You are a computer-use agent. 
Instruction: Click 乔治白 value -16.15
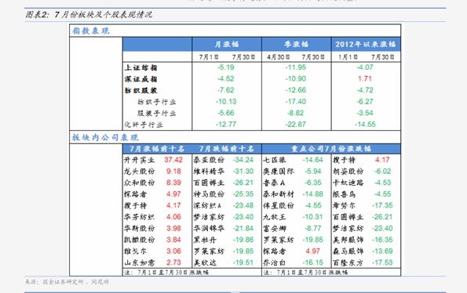coord(312,262)
